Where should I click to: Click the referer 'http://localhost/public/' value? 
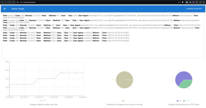[190, 20]
